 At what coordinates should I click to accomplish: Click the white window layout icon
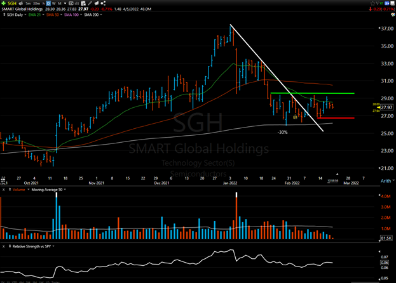pos(392,3)
